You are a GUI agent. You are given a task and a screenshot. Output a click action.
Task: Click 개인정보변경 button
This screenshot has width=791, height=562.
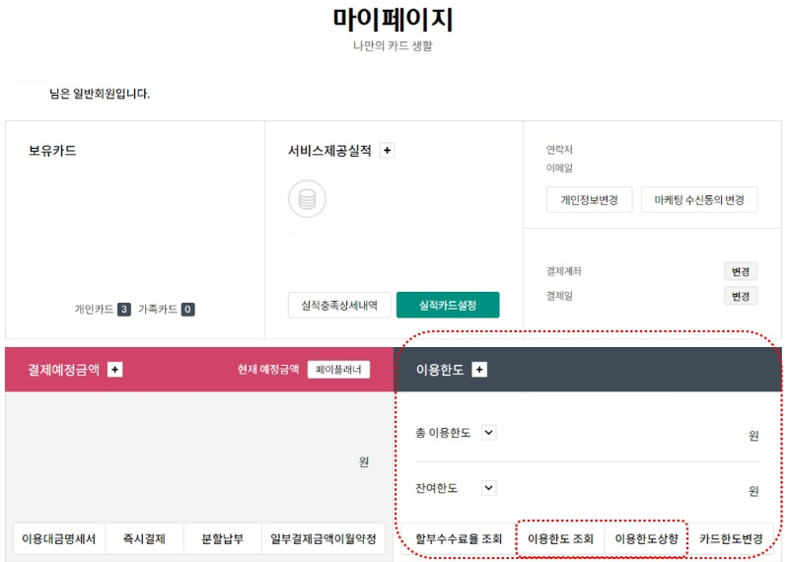(589, 200)
